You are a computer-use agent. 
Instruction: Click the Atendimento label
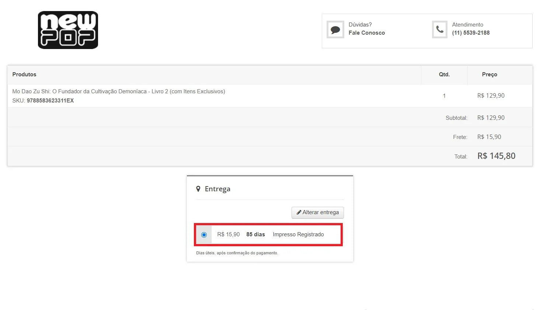pyautogui.click(x=467, y=25)
